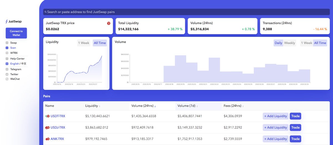Click USDJ-TRX 24hrs volume $972,409.7618
Image resolution: width=333 pixels, height=145 pixels.
[142, 128]
